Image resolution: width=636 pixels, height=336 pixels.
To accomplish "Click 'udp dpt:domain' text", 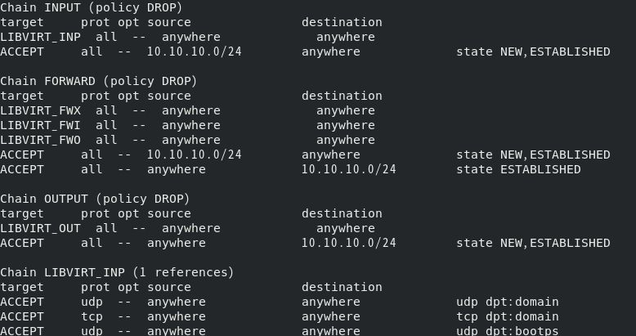I will click(508, 302).
